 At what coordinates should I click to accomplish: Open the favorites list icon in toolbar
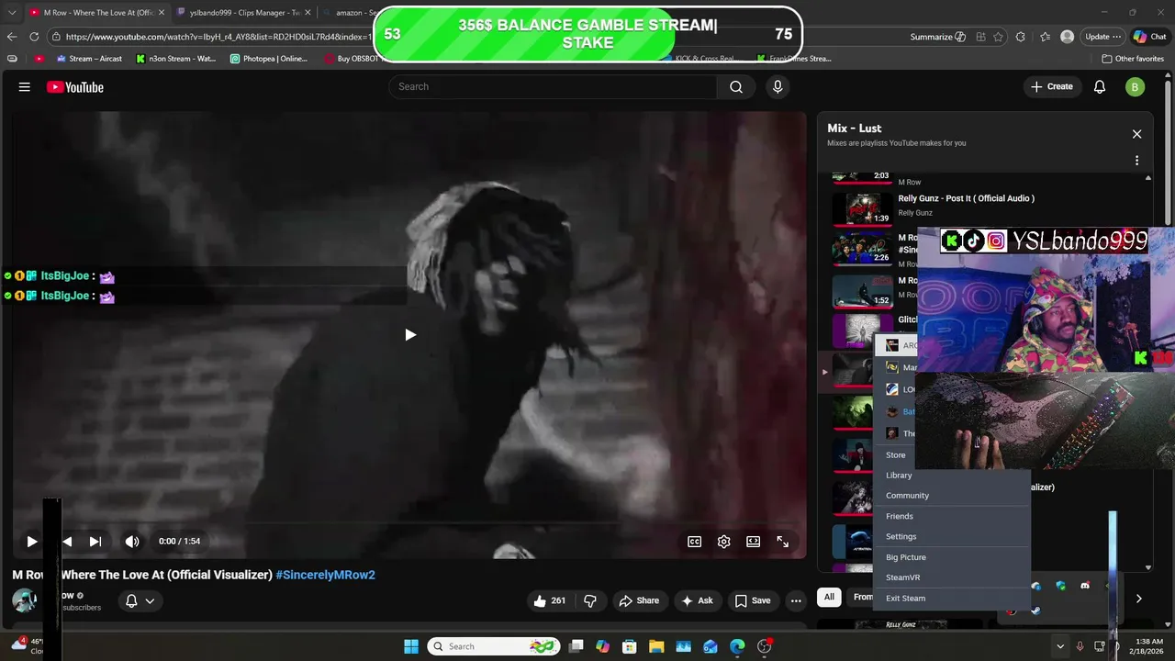[x=1046, y=37]
